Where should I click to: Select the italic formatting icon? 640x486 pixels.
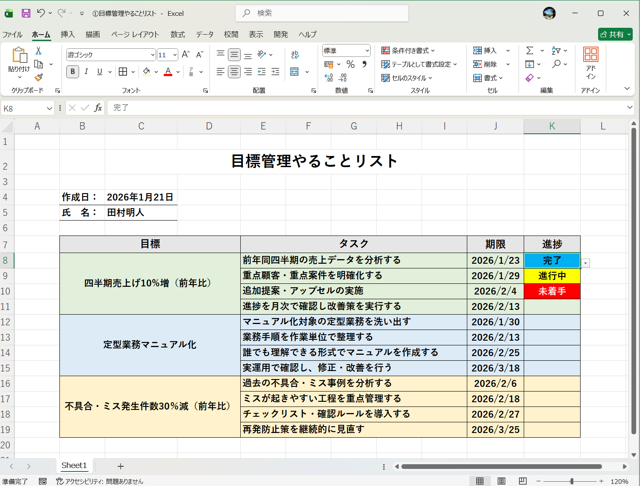coord(86,71)
